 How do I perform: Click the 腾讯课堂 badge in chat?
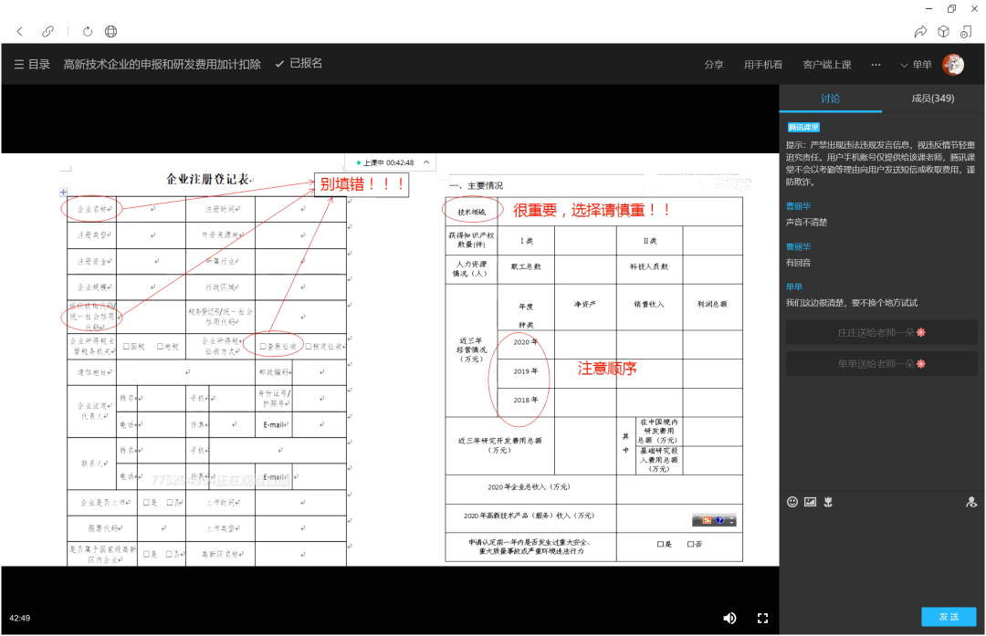[803, 127]
